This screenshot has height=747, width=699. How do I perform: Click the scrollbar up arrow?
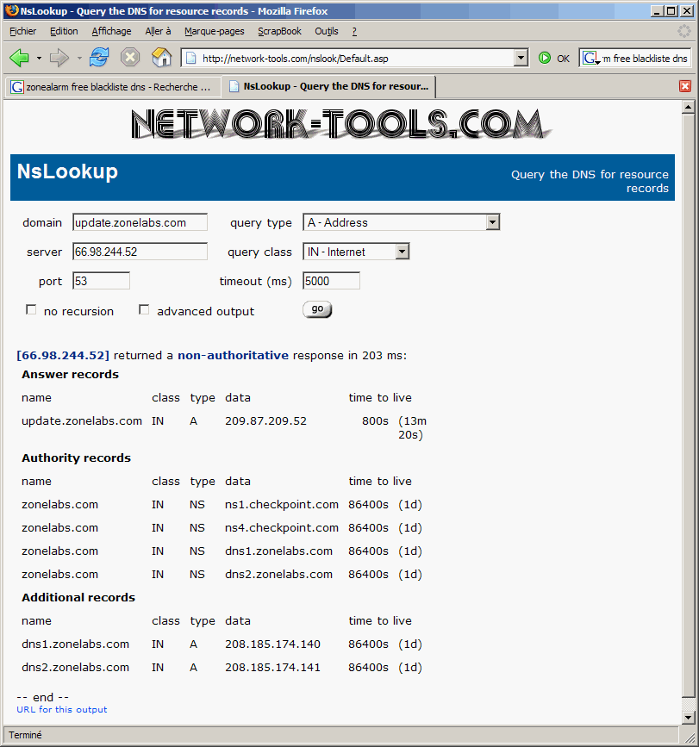coord(688,107)
